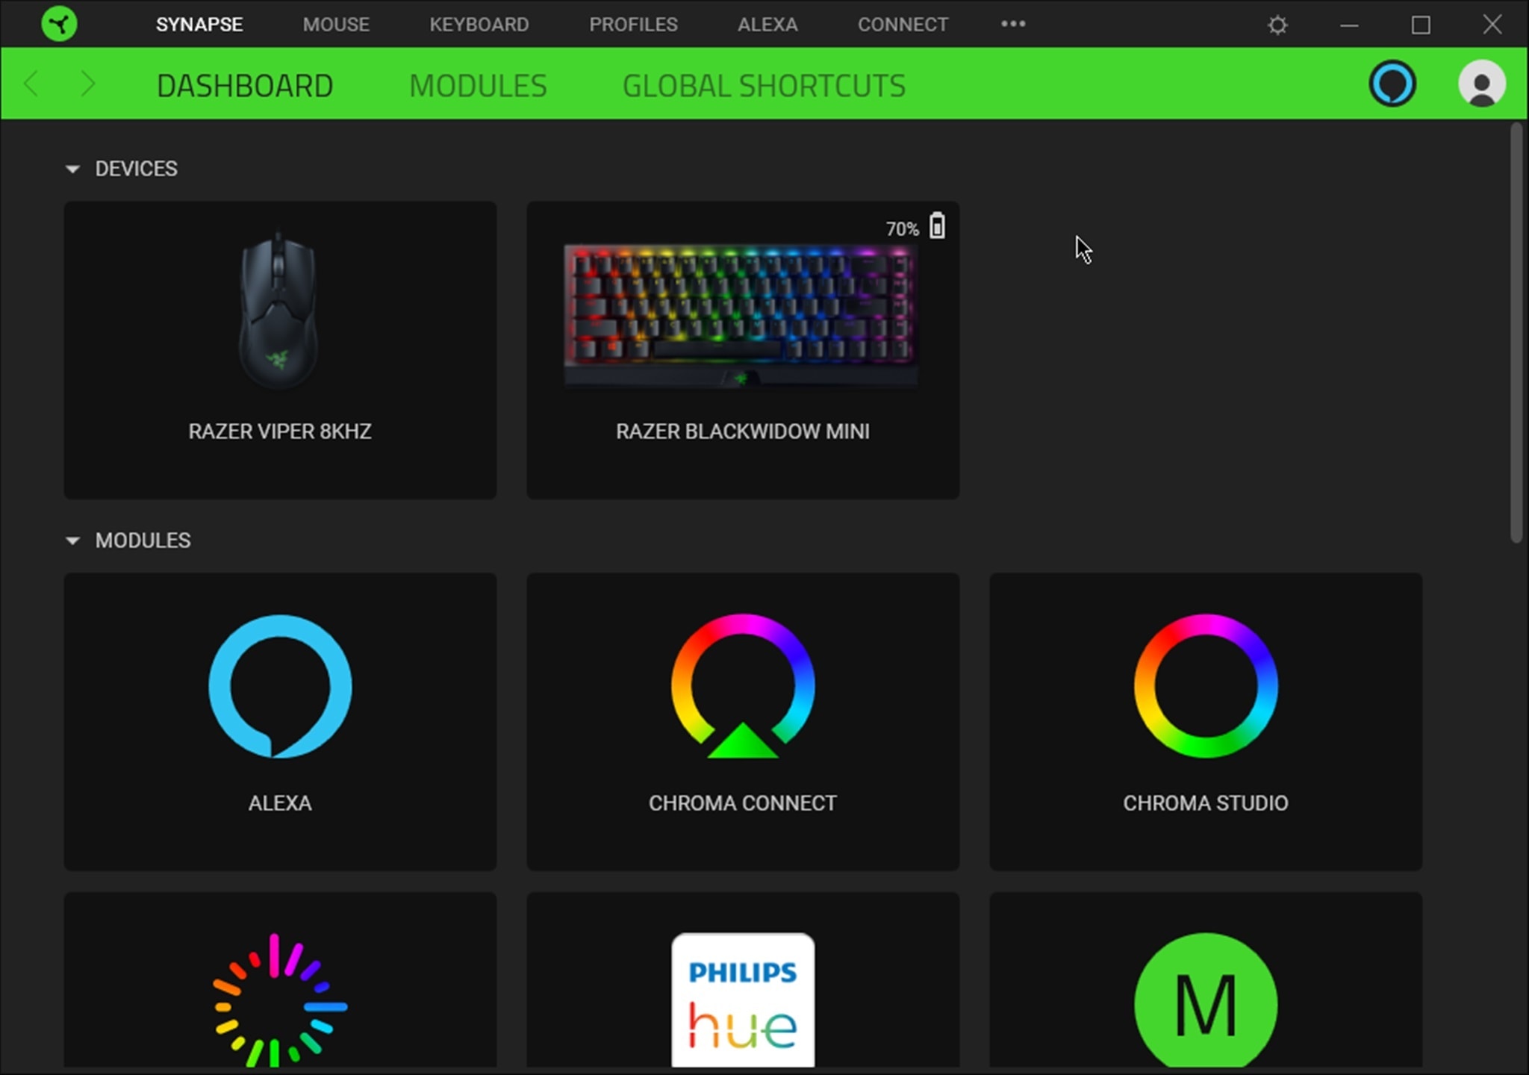The height and width of the screenshot is (1075, 1529).
Task: Open the Modules subtab
Action: [x=478, y=86]
